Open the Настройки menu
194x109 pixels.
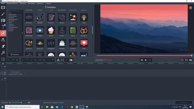[31, 3]
